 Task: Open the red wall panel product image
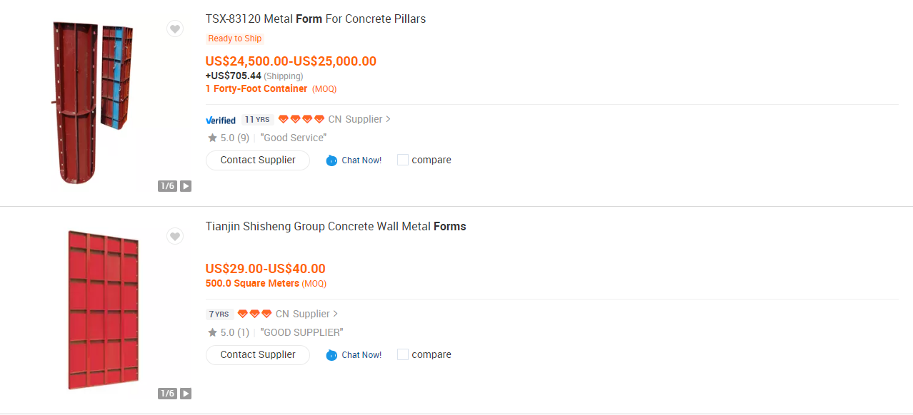(x=104, y=310)
